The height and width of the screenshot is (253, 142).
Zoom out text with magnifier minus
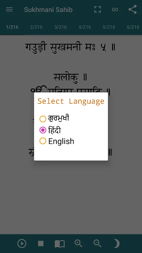pyautogui.click(x=98, y=243)
